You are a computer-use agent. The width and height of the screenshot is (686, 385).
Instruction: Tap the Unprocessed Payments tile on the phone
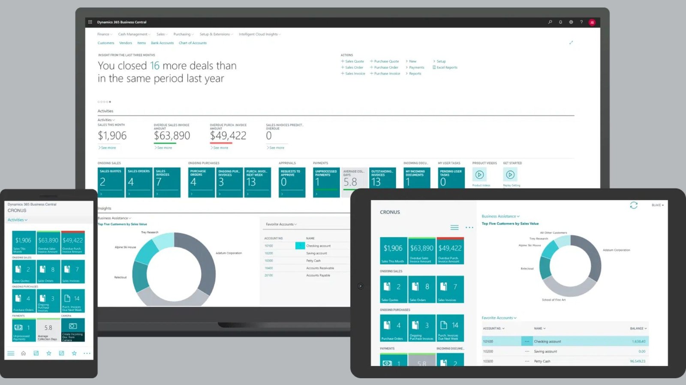coord(24,330)
